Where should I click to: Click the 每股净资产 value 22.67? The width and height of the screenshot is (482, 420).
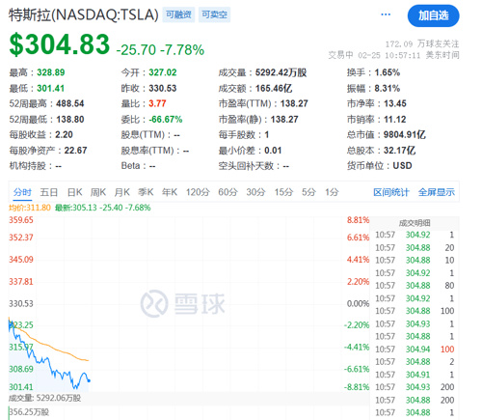[x=75, y=151]
